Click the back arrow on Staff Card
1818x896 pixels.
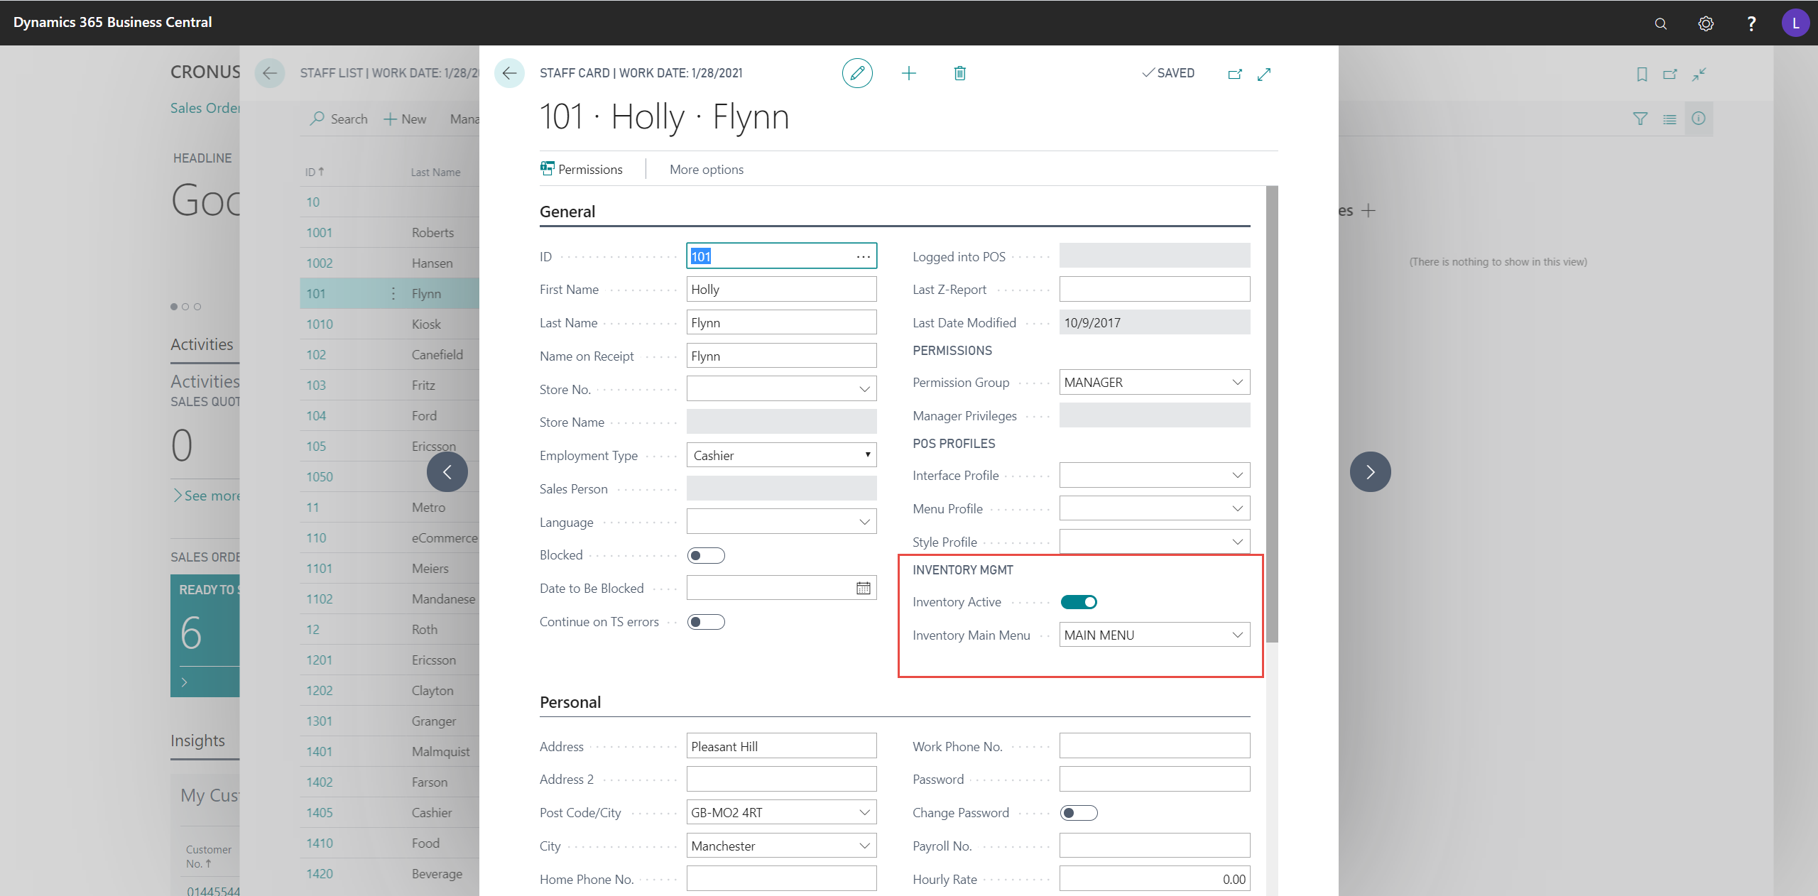pyautogui.click(x=509, y=73)
